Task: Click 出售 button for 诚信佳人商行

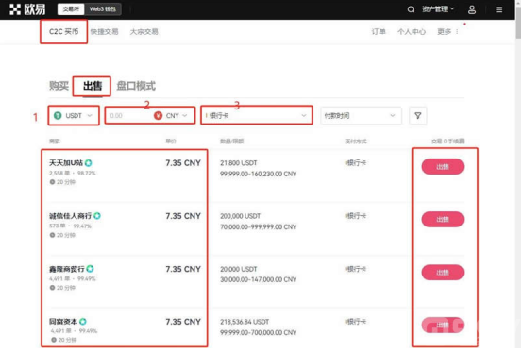Action: coord(443,220)
